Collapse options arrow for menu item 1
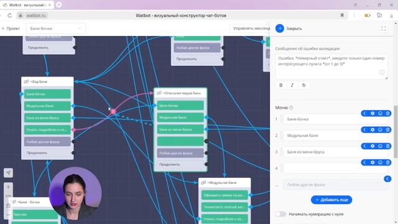Image resolution: width=398 pixels, height=224 pixels. pos(365,113)
